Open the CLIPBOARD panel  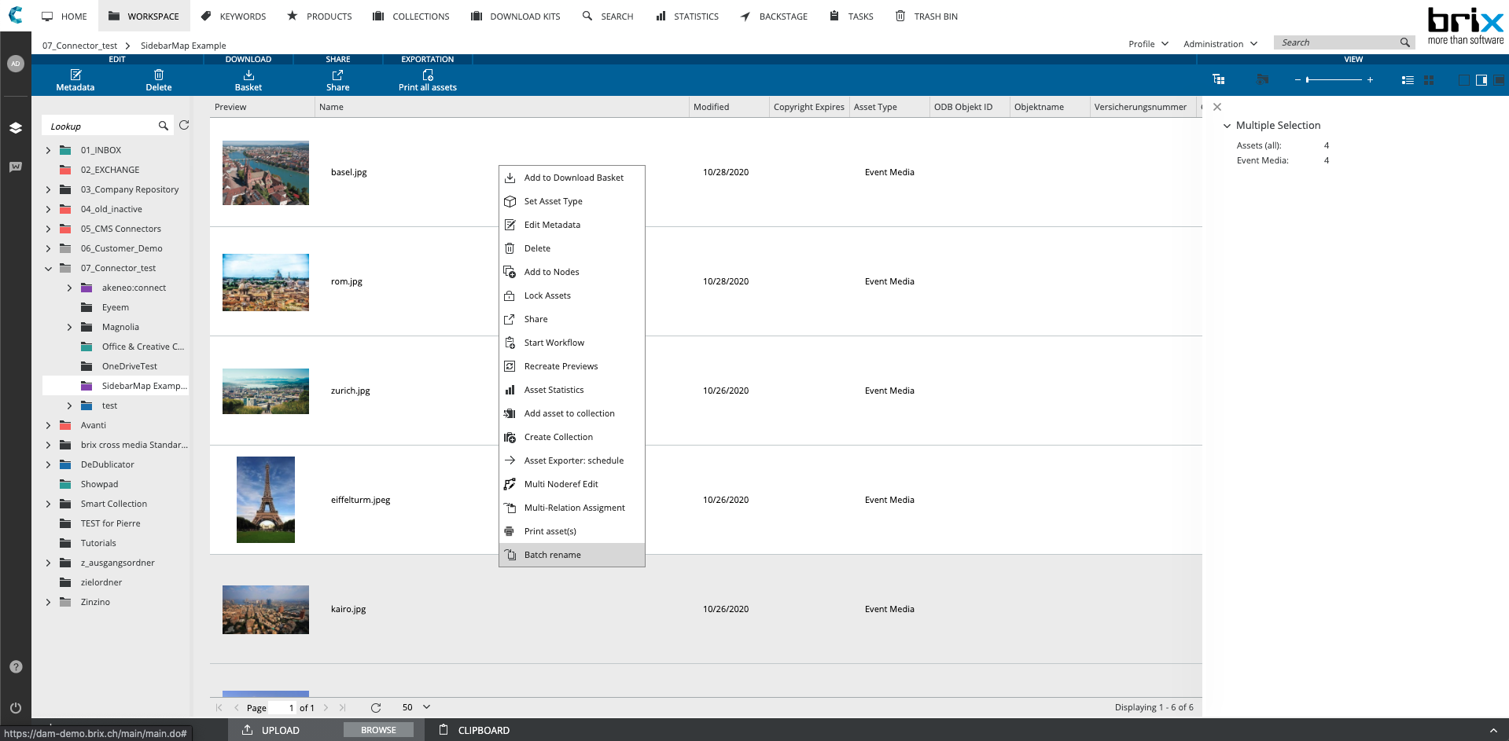pyautogui.click(x=474, y=730)
